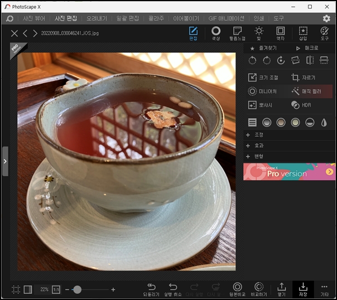
Task: Flip image horizontally
Action: (310, 60)
